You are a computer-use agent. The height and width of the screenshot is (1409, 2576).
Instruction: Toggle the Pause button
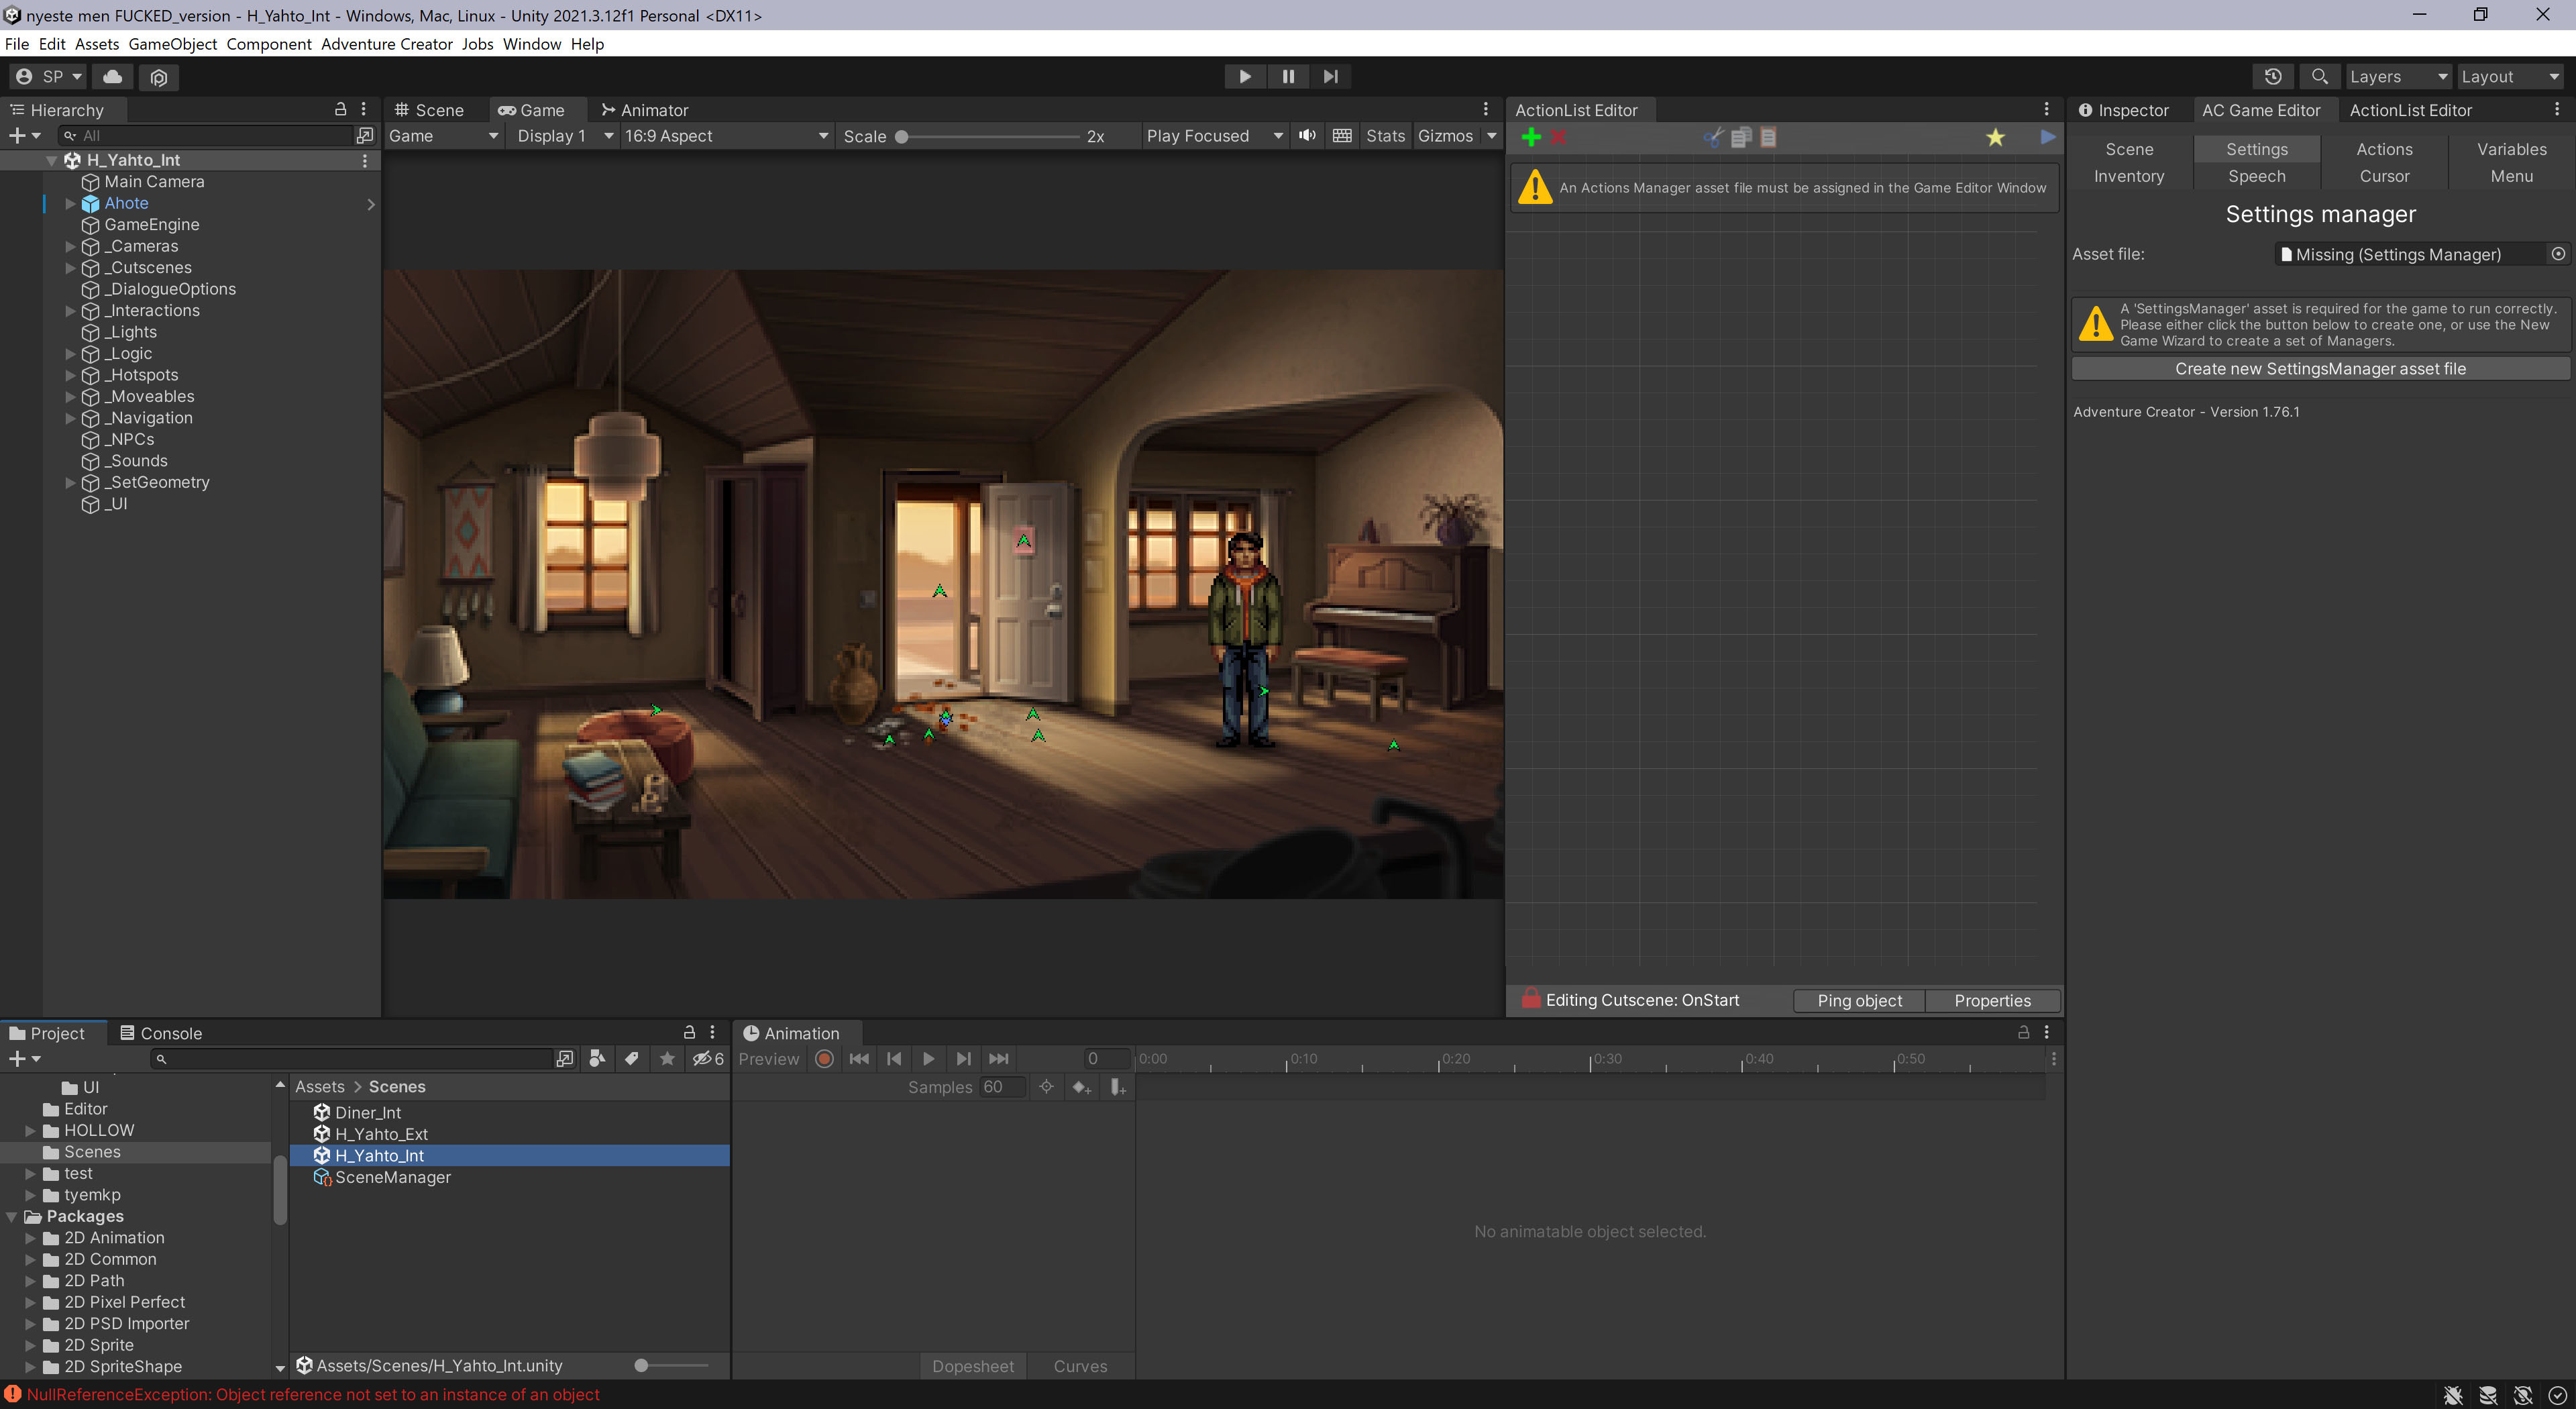(x=1288, y=77)
